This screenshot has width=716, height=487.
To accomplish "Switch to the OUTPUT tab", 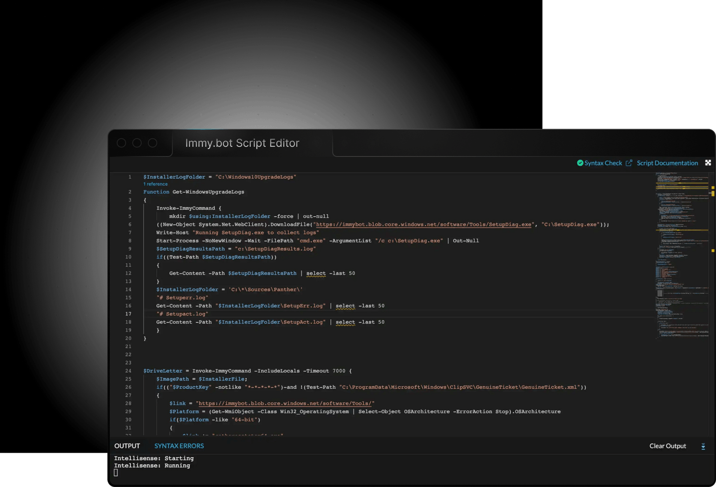I will coord(127,445).
